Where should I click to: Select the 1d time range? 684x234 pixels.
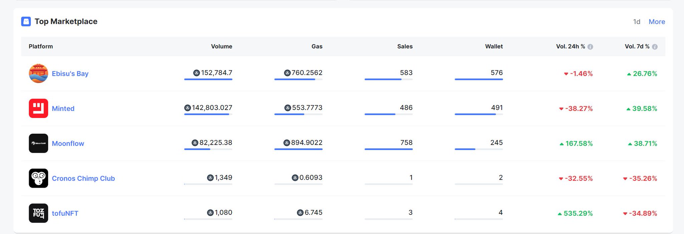637,22
